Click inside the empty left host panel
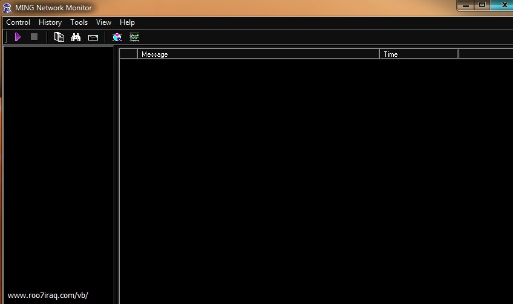This screenshot has height=304, width=513. click(58, 163)
